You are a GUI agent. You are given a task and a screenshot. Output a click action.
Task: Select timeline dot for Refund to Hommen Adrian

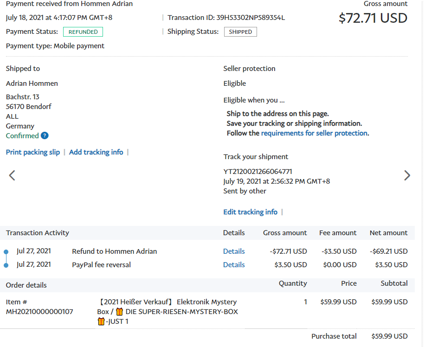(x=6, y=251)
